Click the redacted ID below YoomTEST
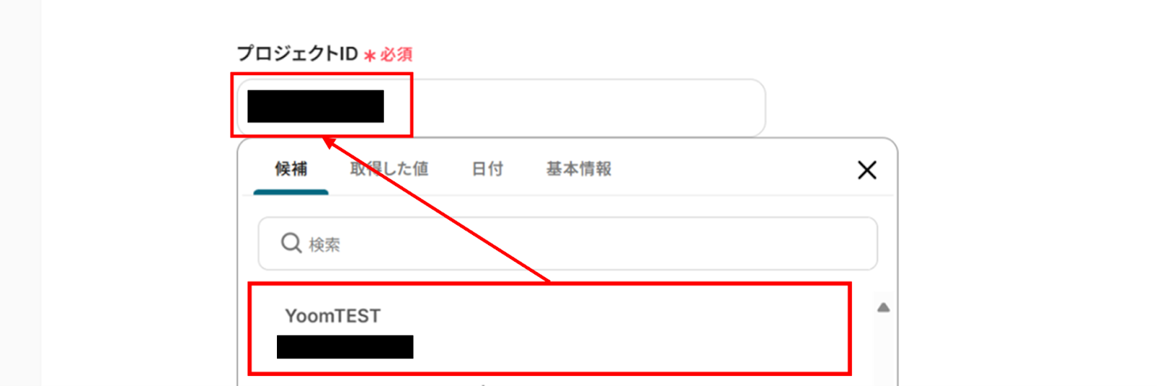The image size is (1157, 386). tap(345, 347)
